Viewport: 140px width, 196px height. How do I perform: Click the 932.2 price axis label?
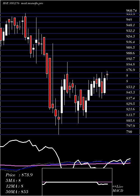pos(130,31)
